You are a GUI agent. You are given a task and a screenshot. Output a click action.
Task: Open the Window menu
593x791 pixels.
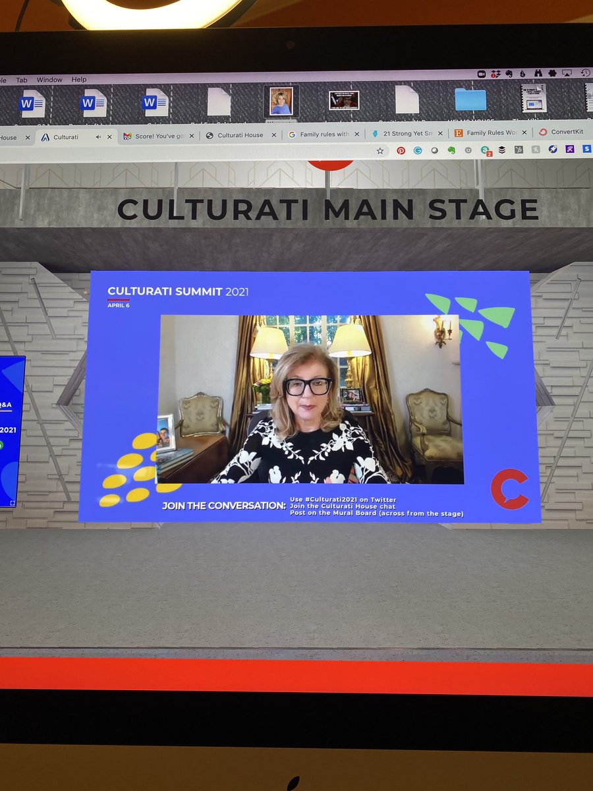pyautogui.click(x=49, y=80)
